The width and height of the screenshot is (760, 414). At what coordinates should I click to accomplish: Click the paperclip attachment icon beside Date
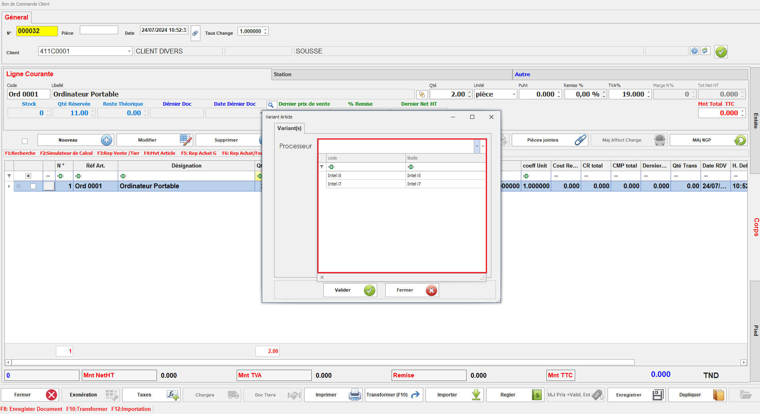coord(195,33)
